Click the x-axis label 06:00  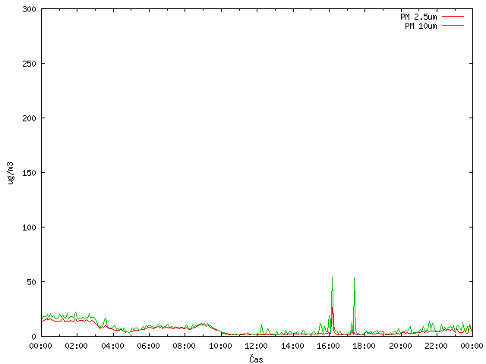point(149,346)
